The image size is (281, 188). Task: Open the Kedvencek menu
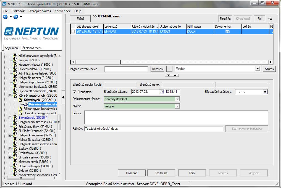pyautogui.click(x=62, y=11)
